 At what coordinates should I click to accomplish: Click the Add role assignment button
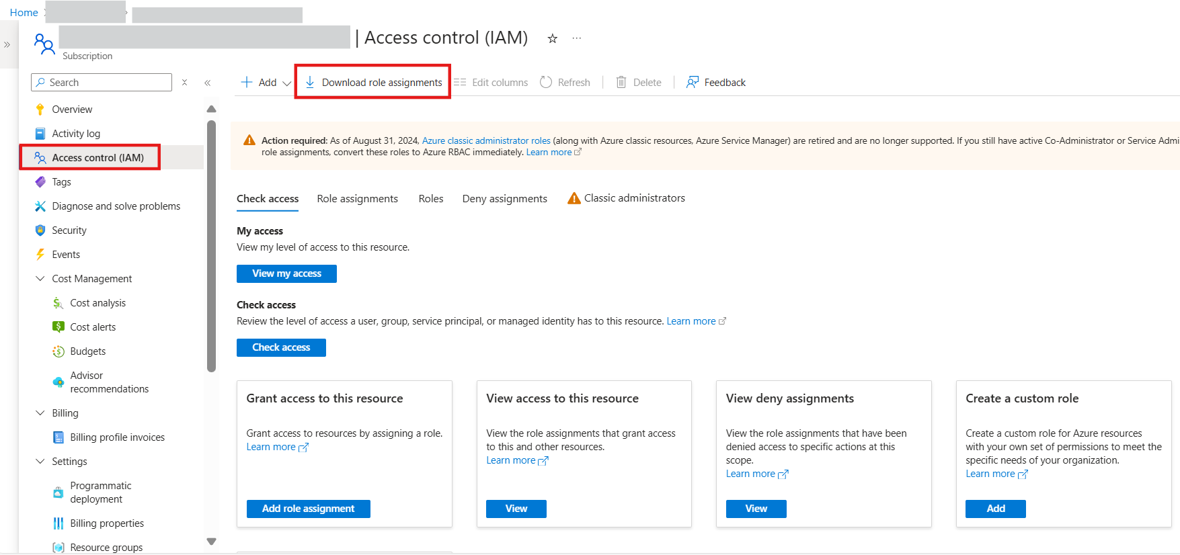(308, 509)
